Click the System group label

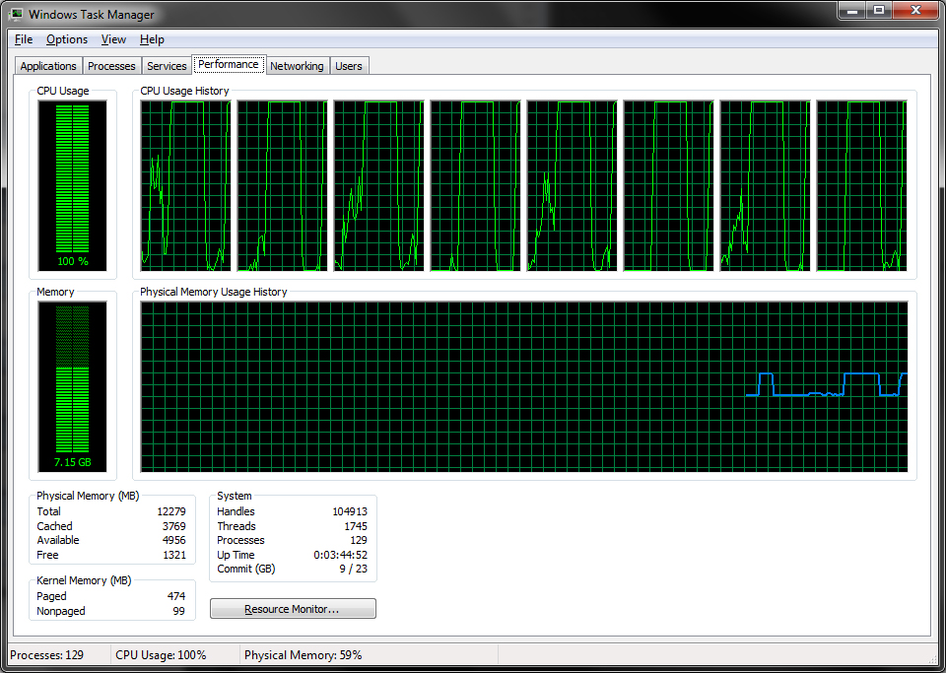tap(235, 496)
